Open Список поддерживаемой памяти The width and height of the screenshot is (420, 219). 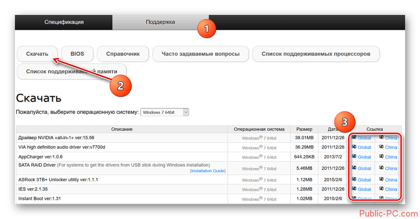pos(71,71)
